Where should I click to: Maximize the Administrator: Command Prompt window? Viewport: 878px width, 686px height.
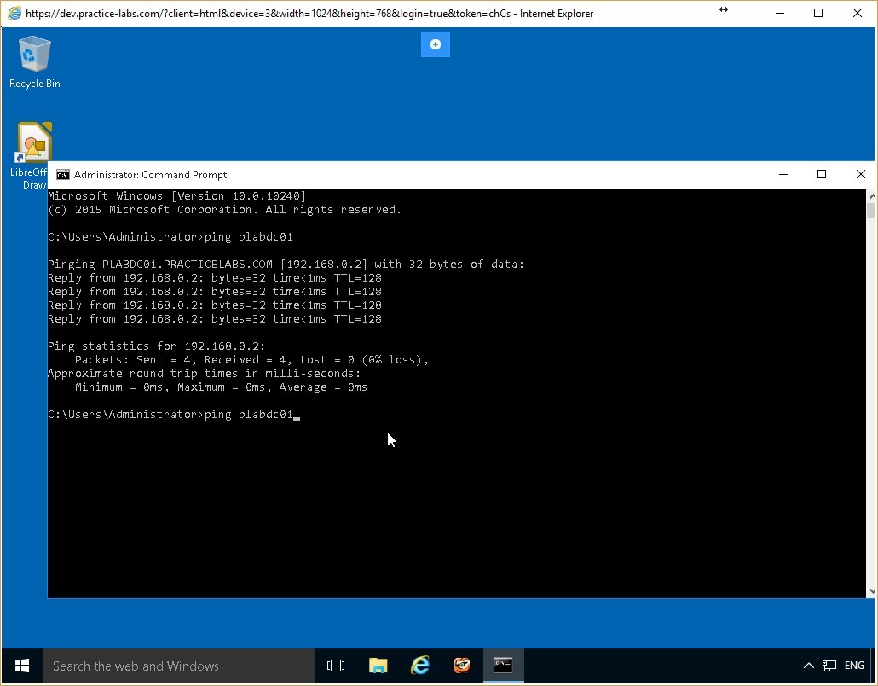822,174
